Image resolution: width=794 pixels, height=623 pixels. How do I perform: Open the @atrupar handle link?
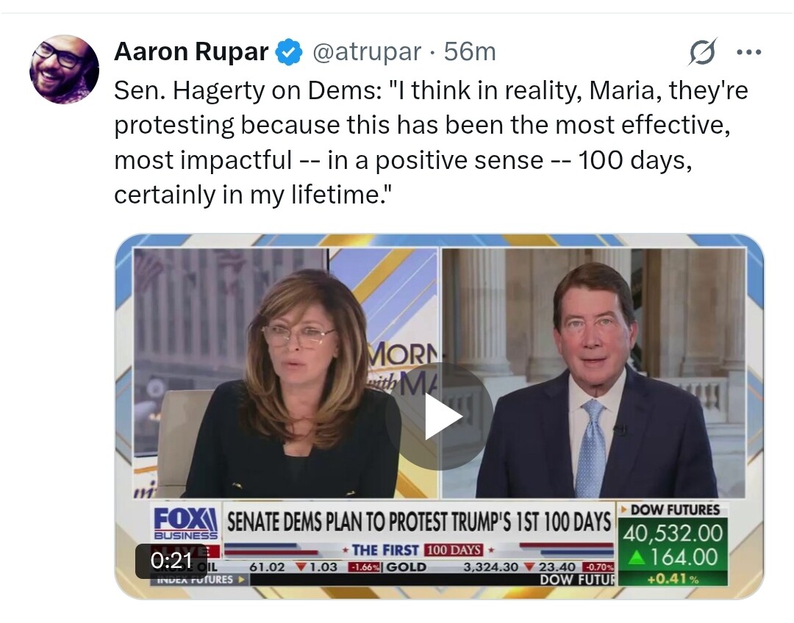pos(367,51)
